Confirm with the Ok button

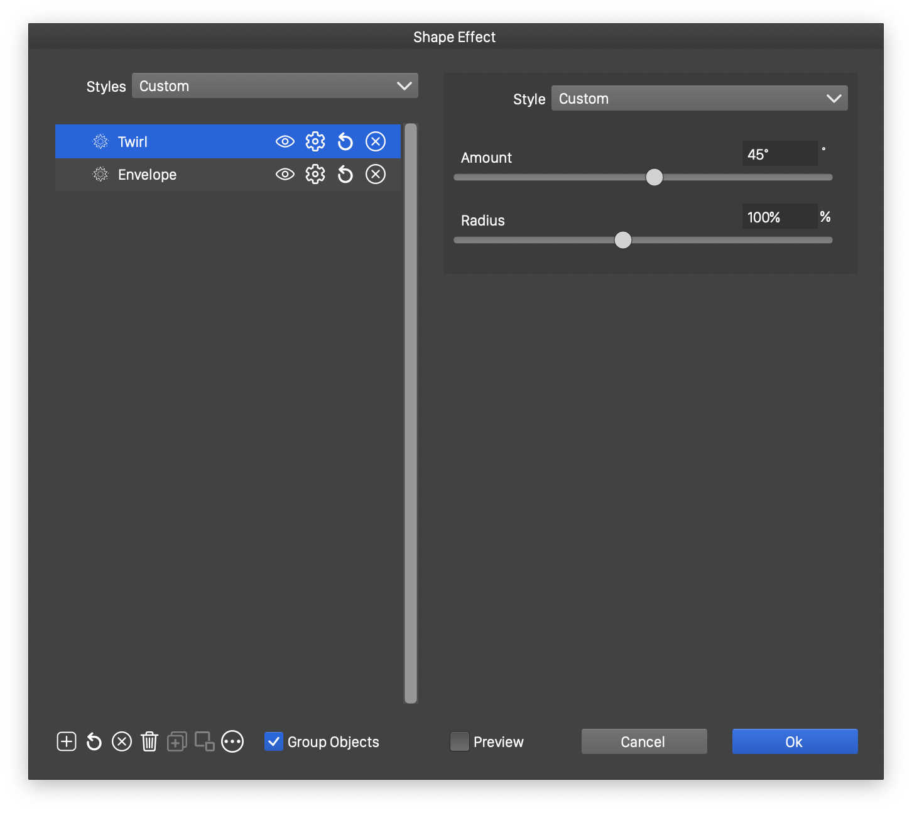[x=795, y=741]
